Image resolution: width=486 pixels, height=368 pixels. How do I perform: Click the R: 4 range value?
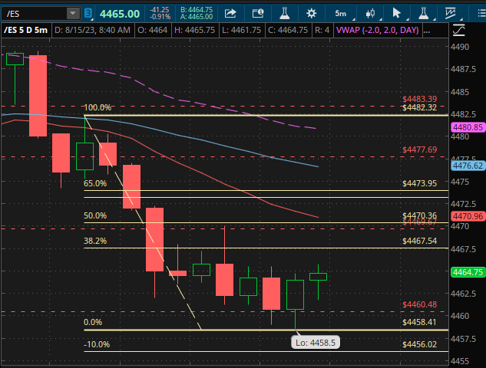coord(322,31)
